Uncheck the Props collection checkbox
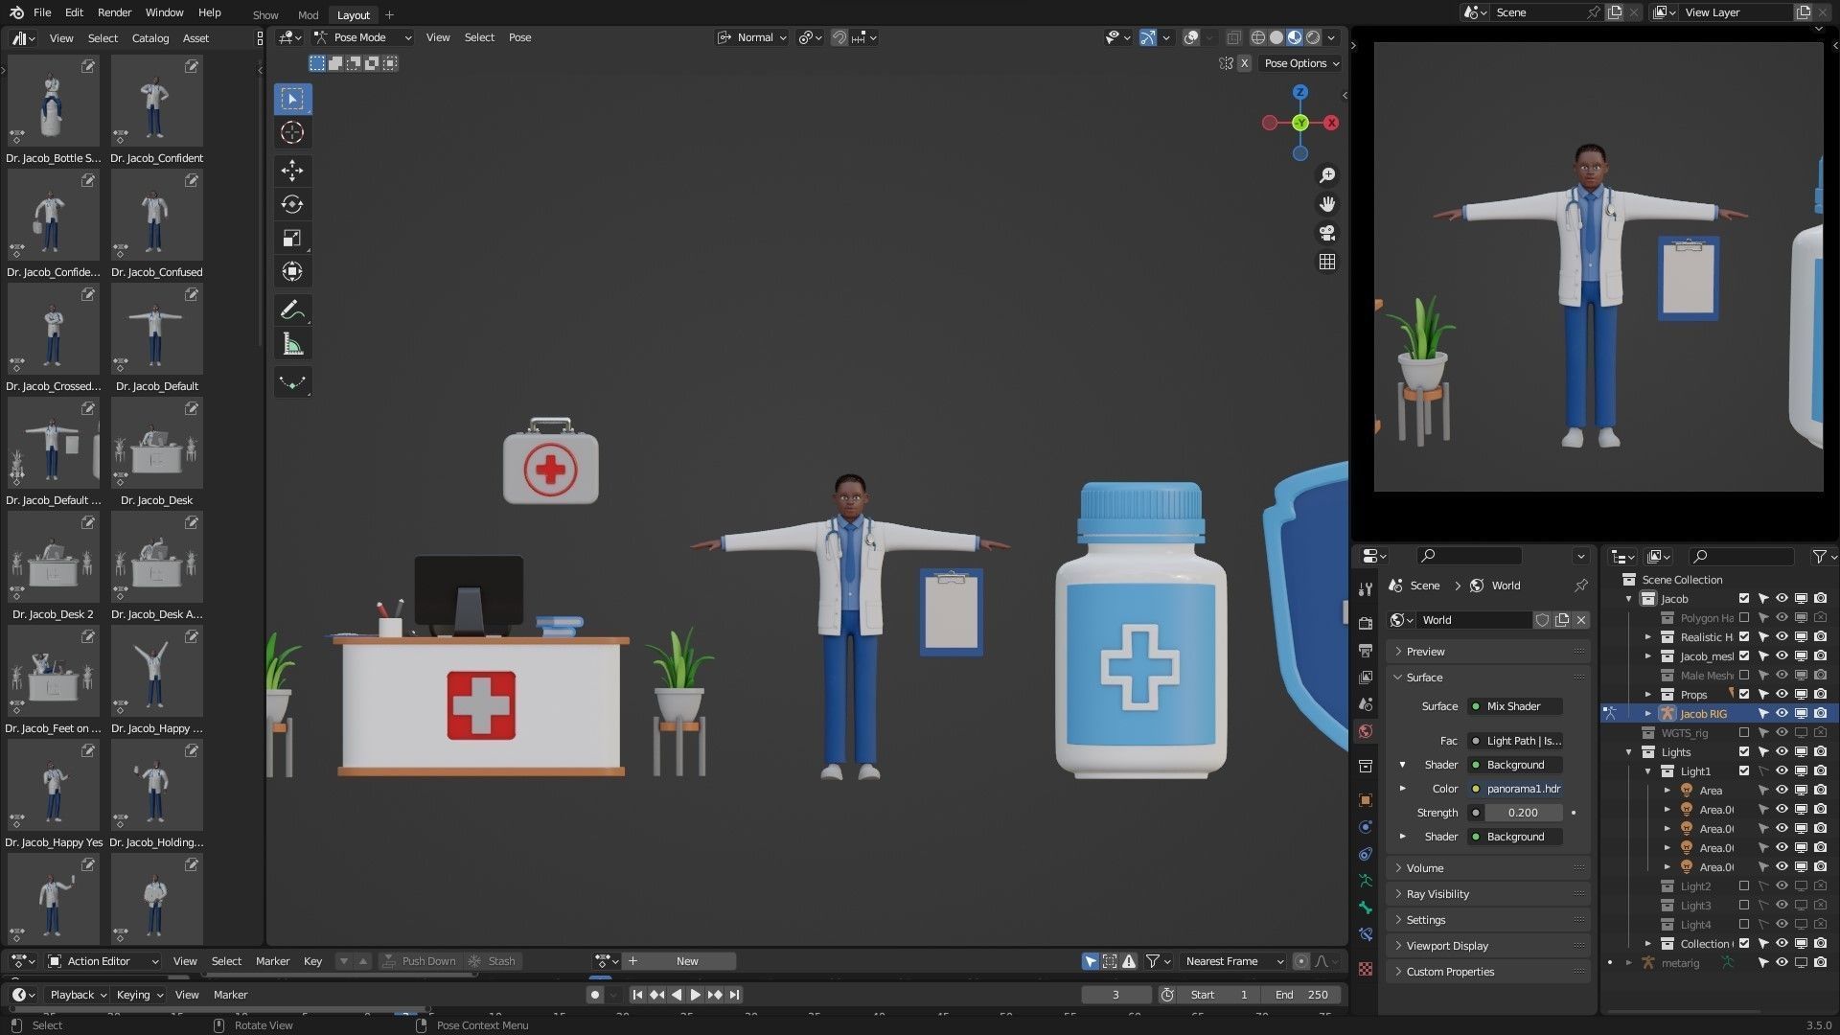1840x1035 pixels. pos(1744,694)
